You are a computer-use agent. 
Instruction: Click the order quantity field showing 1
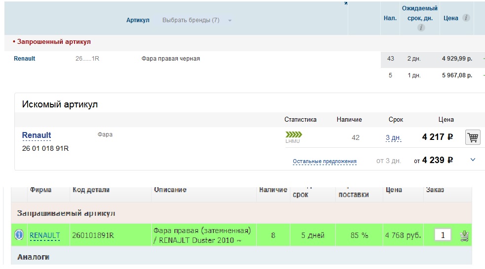pos(443,235)
